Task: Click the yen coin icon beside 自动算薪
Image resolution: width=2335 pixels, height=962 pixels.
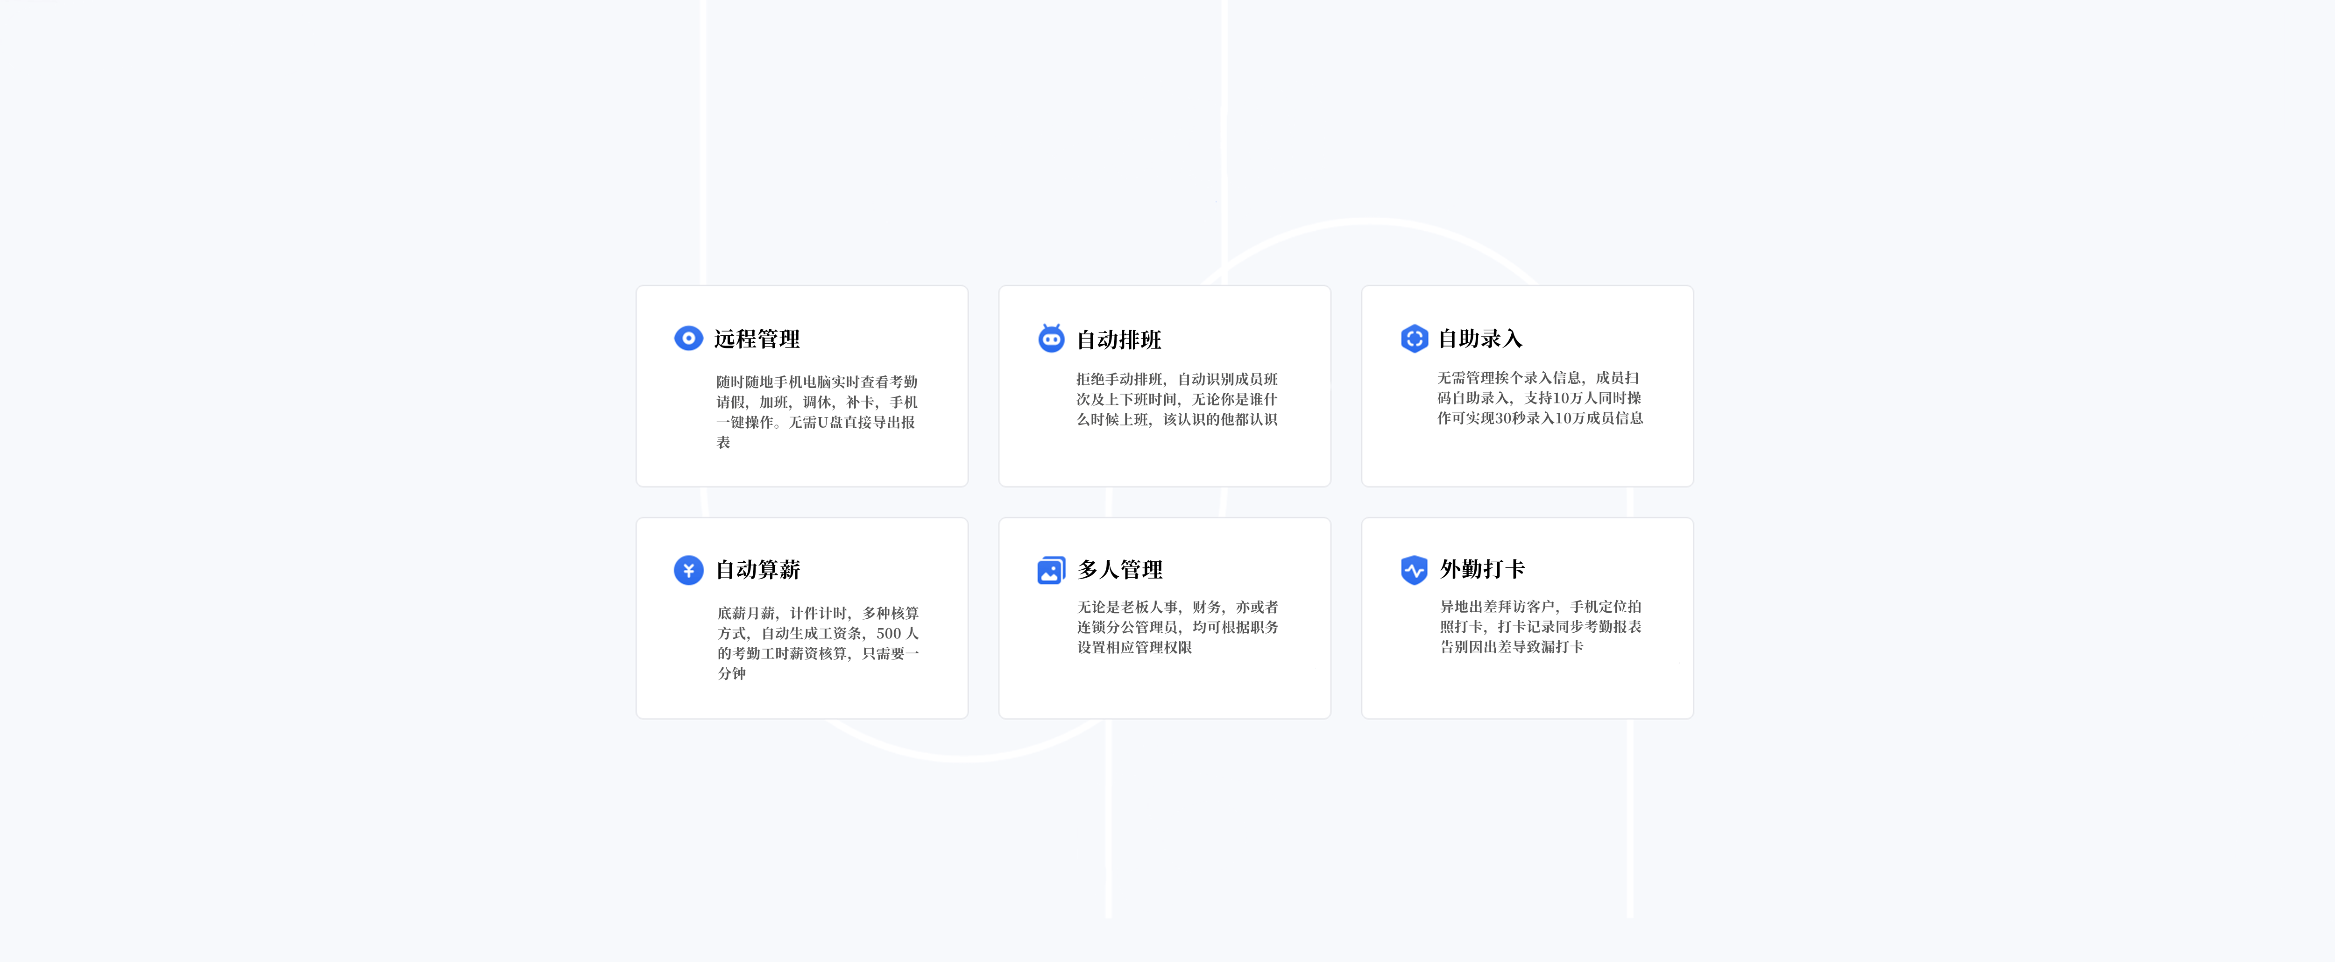Action: [688, 569]
